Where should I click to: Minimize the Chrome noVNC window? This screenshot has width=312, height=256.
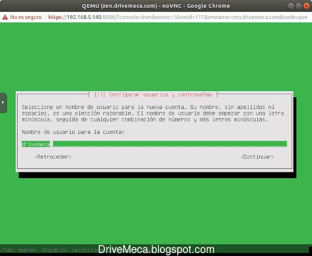tap(291, 6)
